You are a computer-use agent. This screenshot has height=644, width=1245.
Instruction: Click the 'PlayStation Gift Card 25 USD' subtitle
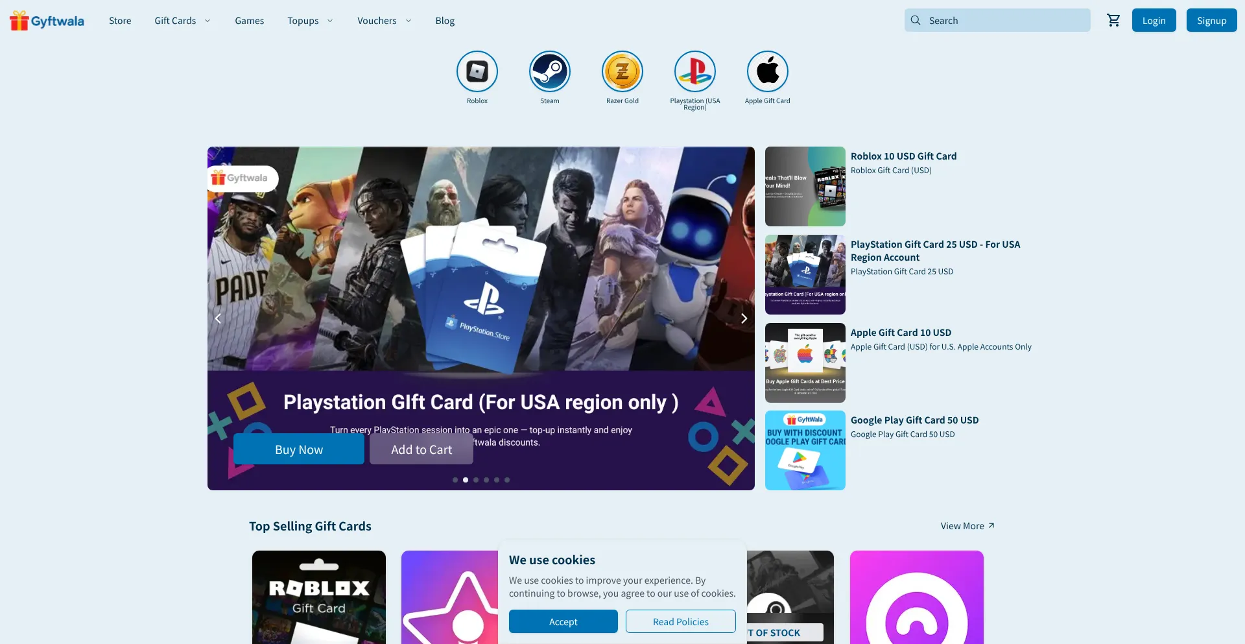tap(902, 272)
